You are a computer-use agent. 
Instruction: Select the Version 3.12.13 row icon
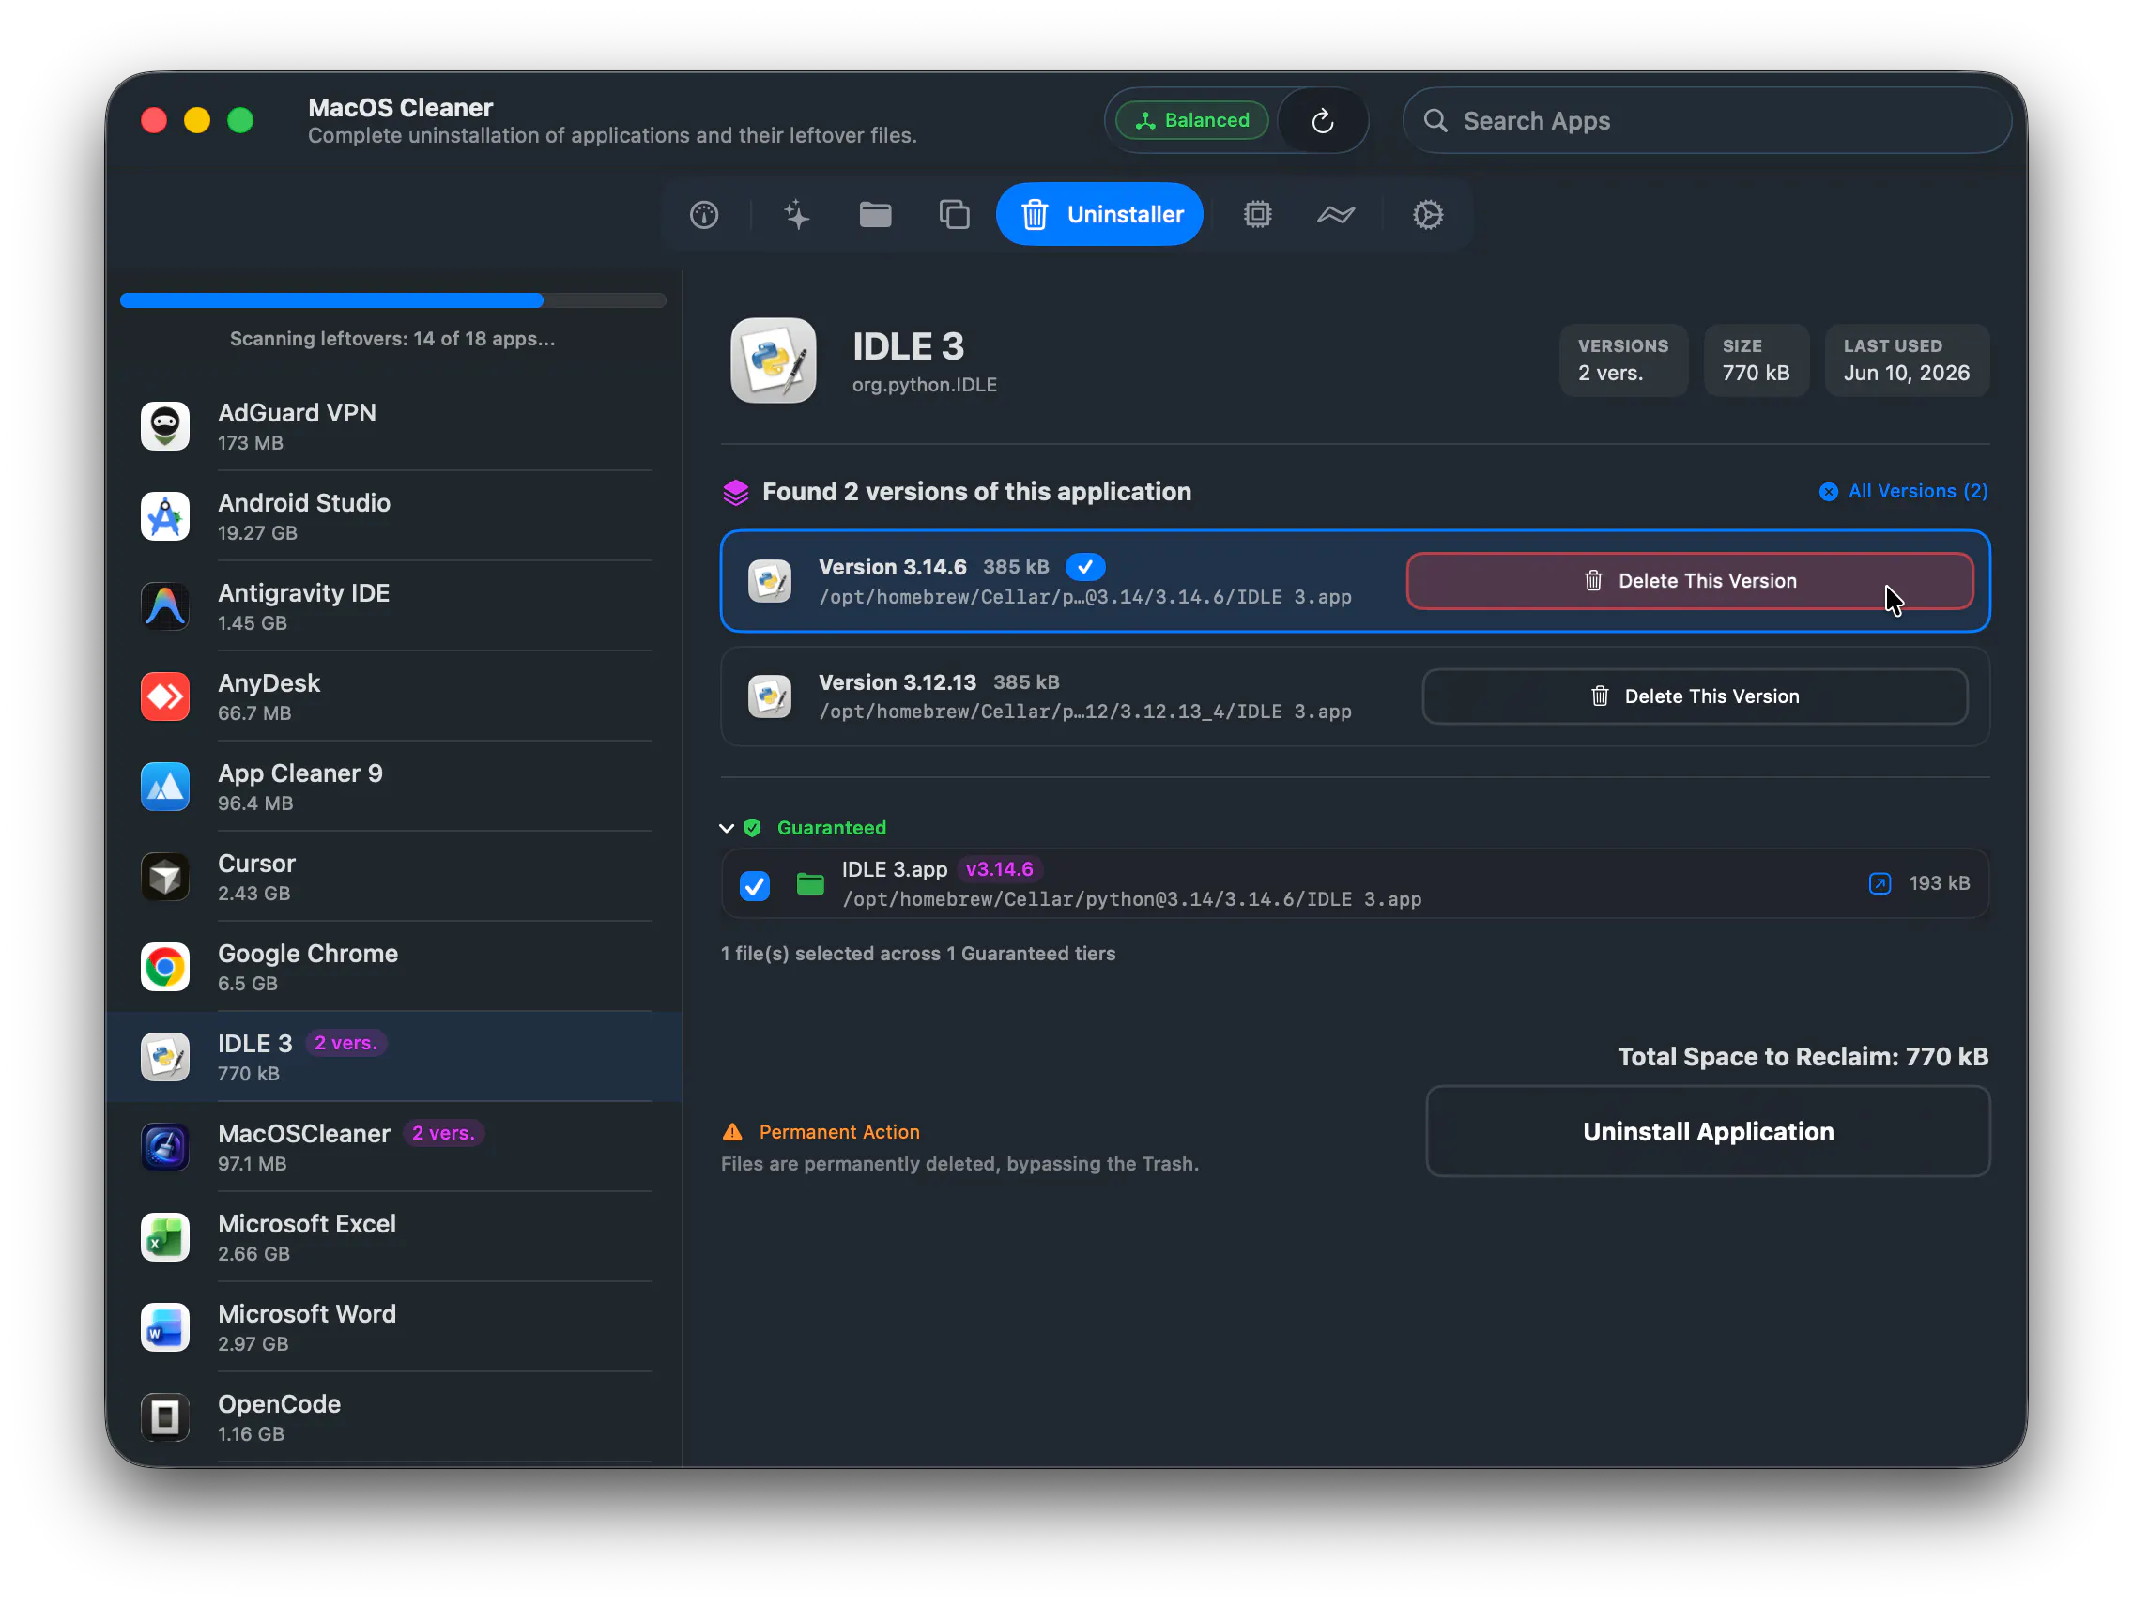click(x=770, y=697)
